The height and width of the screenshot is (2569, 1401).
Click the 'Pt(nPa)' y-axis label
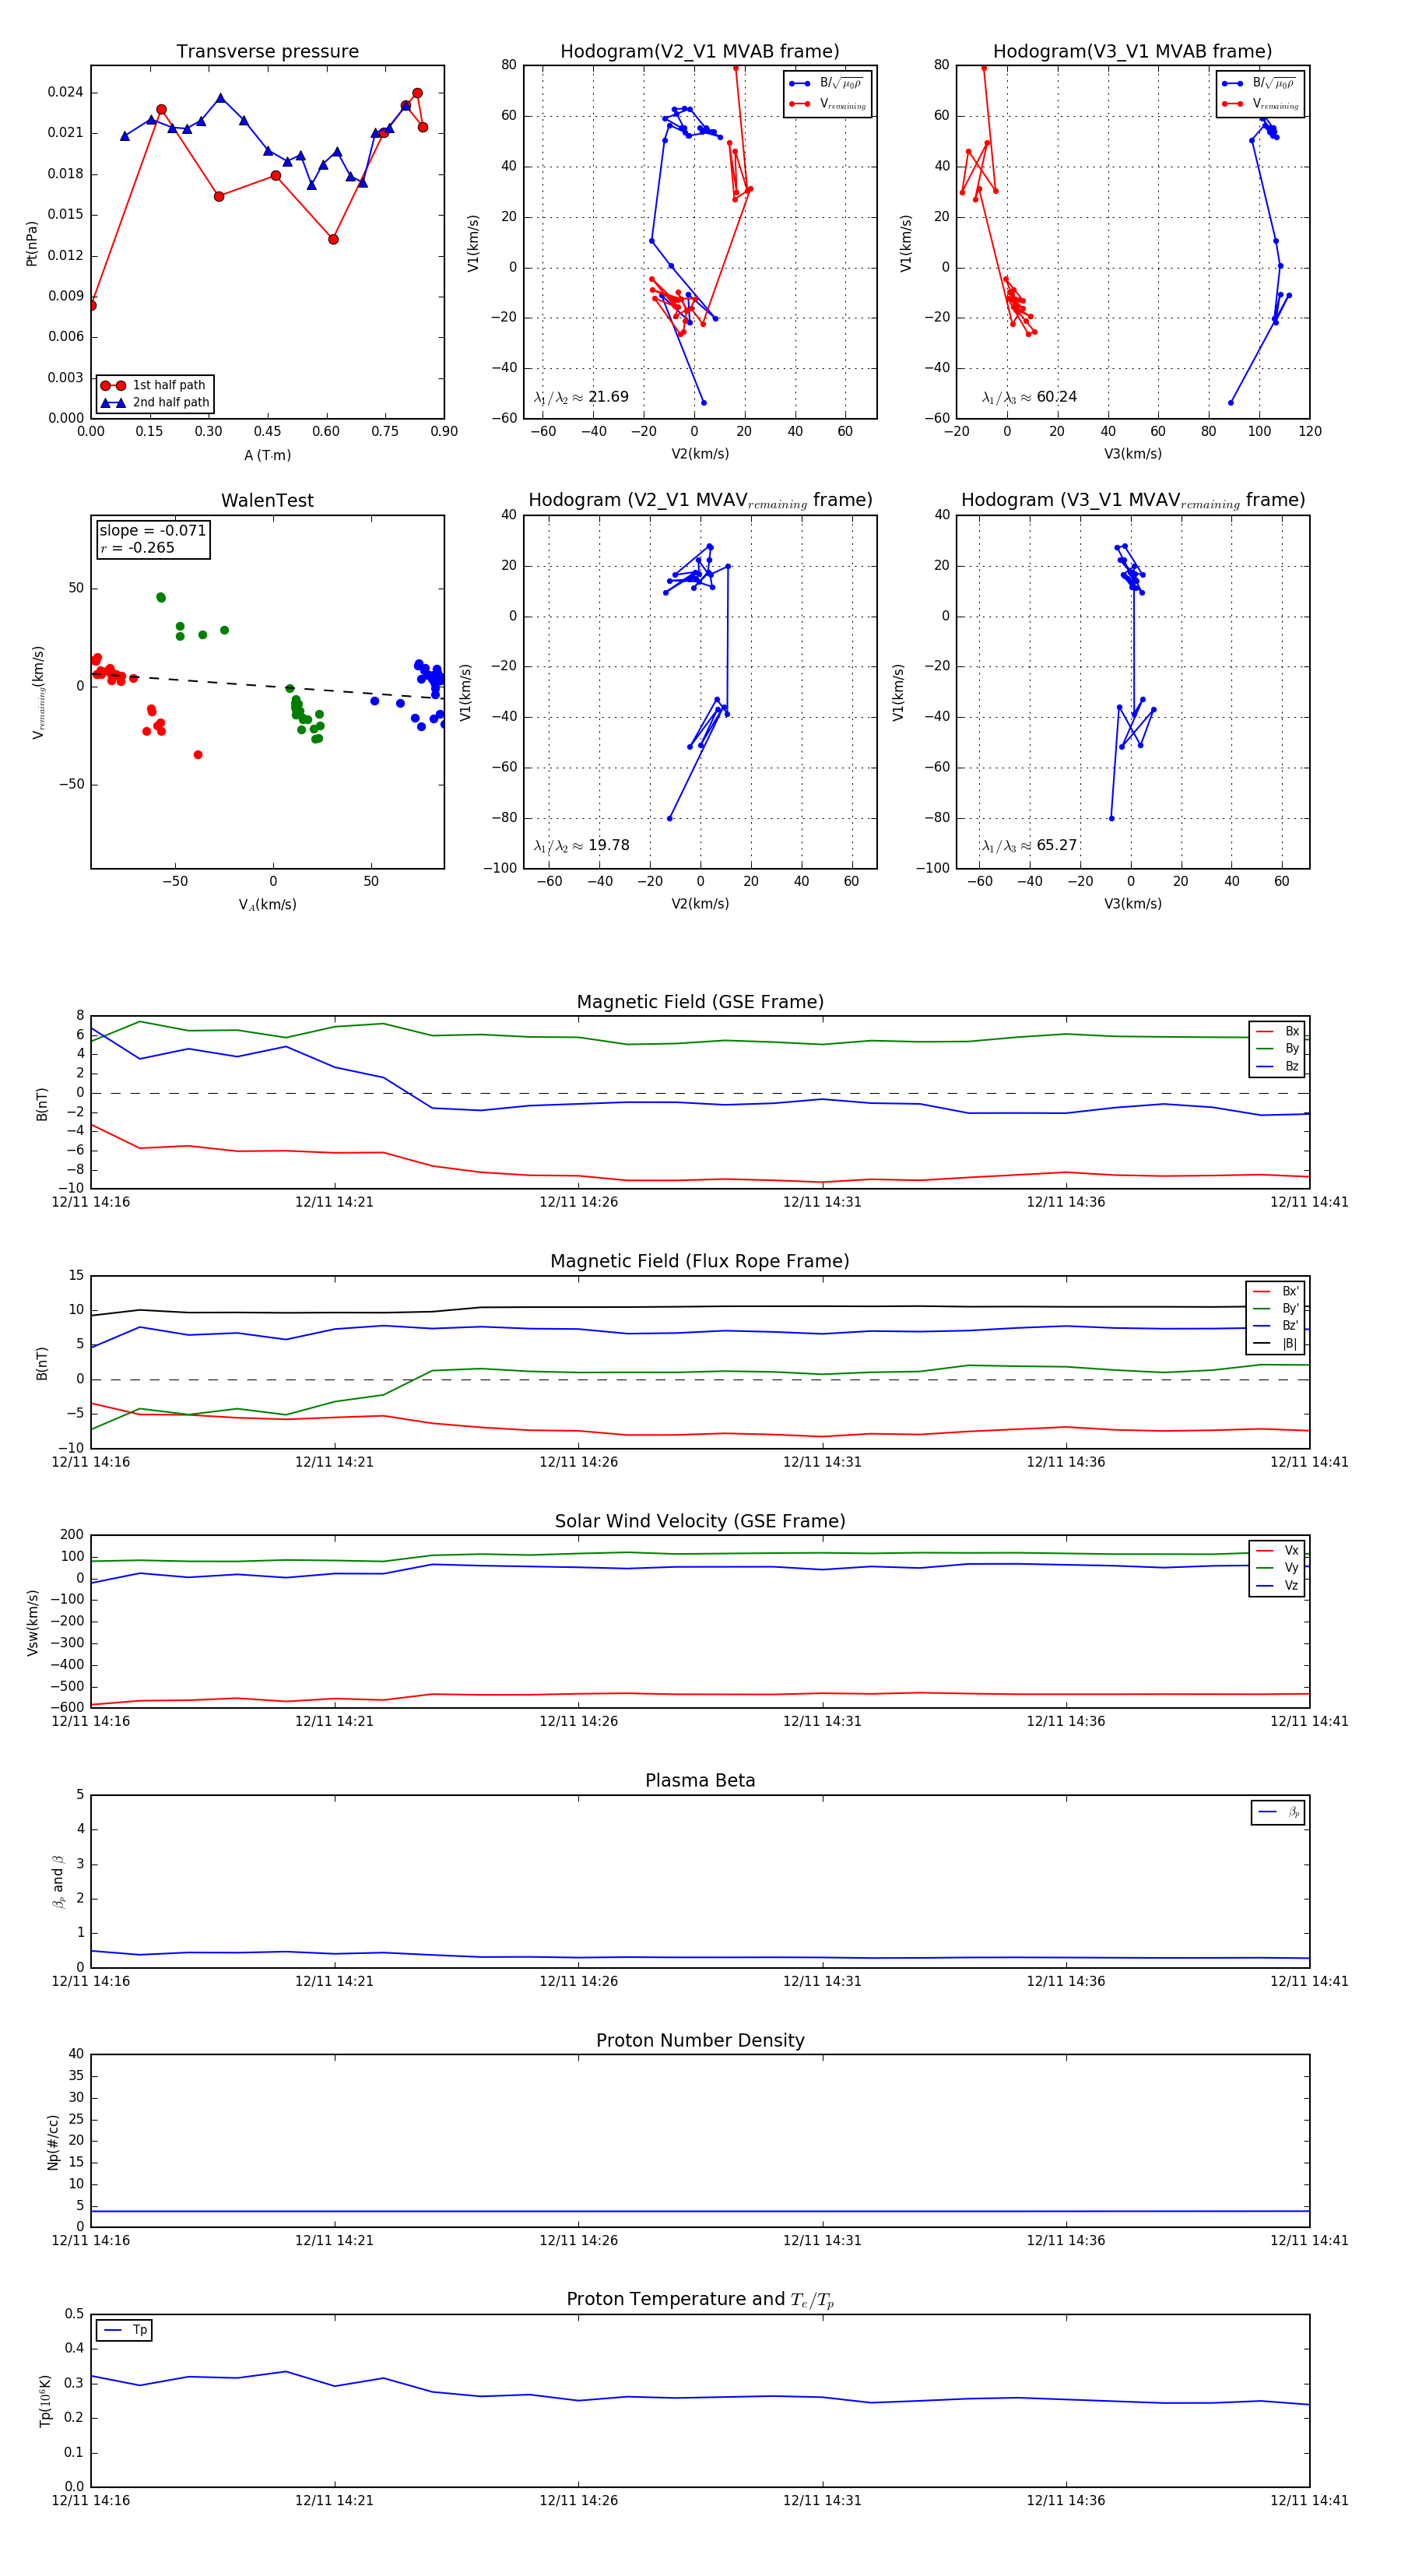point(32,244)
